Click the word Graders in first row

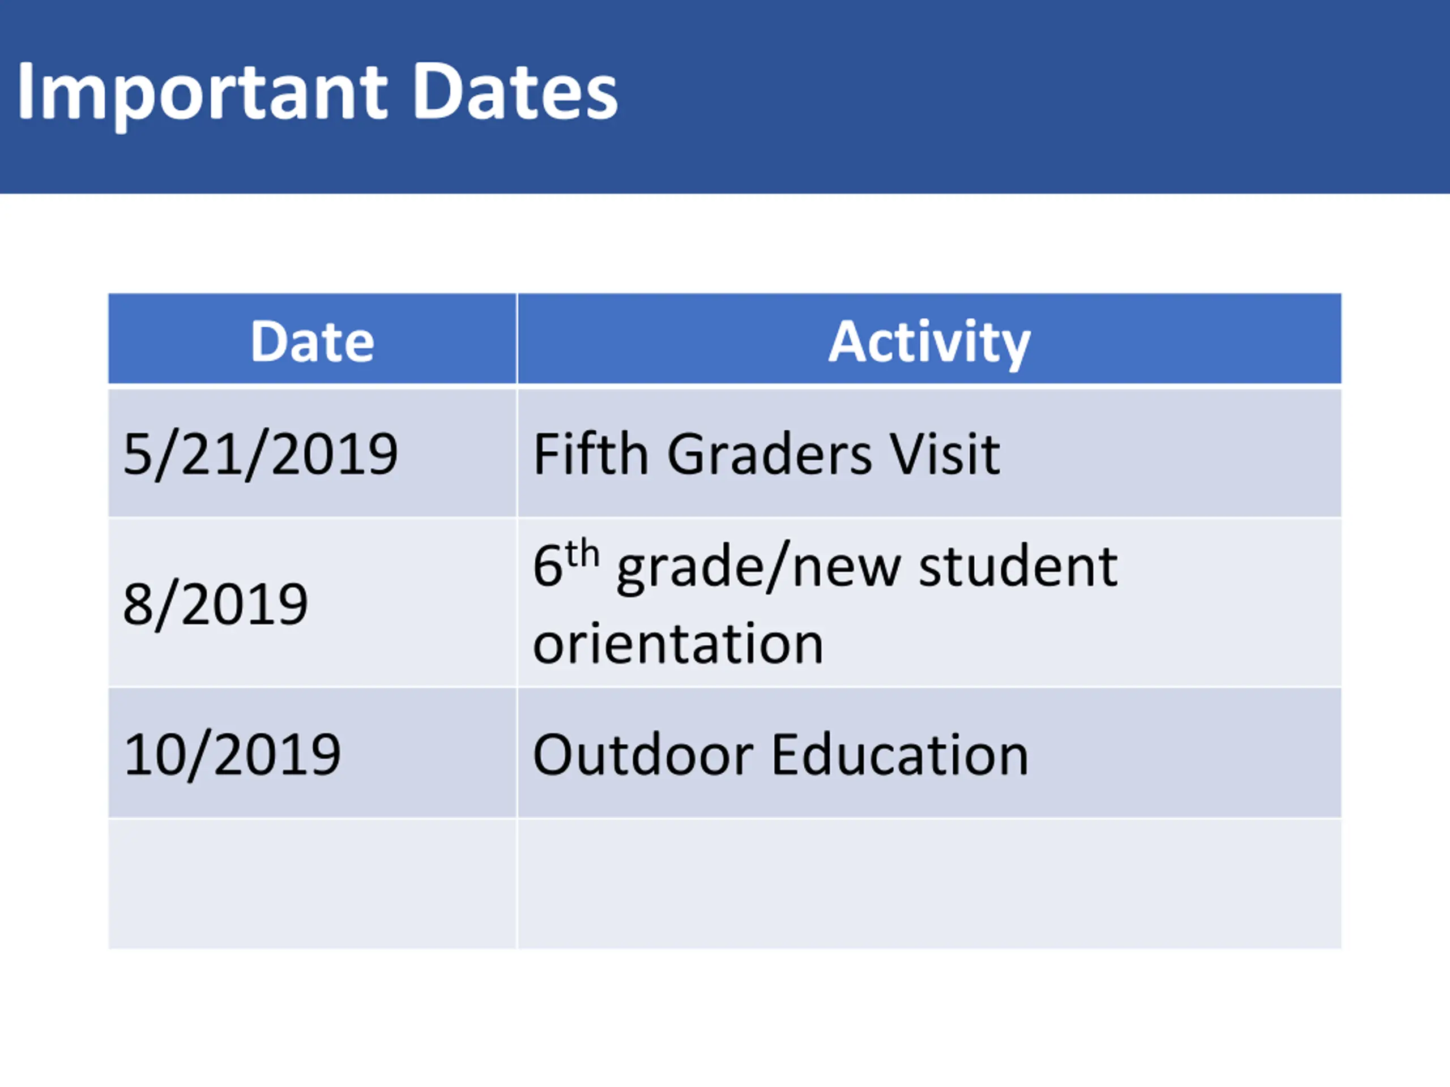pos(770,453)
